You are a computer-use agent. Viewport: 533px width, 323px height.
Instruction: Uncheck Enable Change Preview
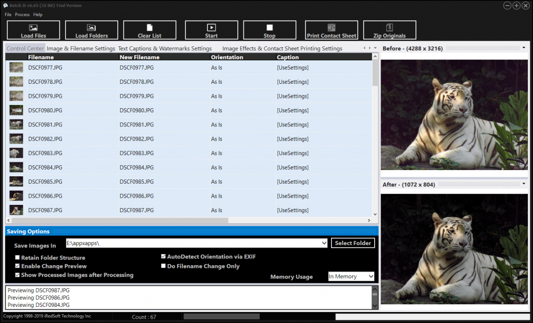tap(17, 266)
